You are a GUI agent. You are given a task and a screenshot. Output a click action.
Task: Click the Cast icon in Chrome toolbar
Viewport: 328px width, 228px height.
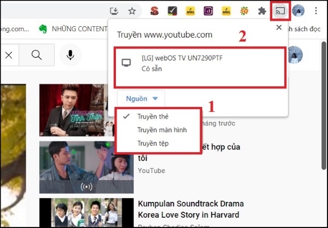pyautogui.click(x=280, y=11)
